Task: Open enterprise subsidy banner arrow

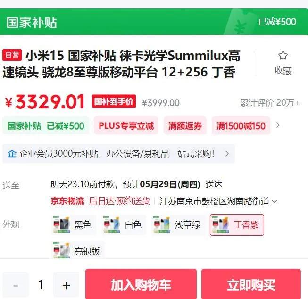Action: [227, 154]
